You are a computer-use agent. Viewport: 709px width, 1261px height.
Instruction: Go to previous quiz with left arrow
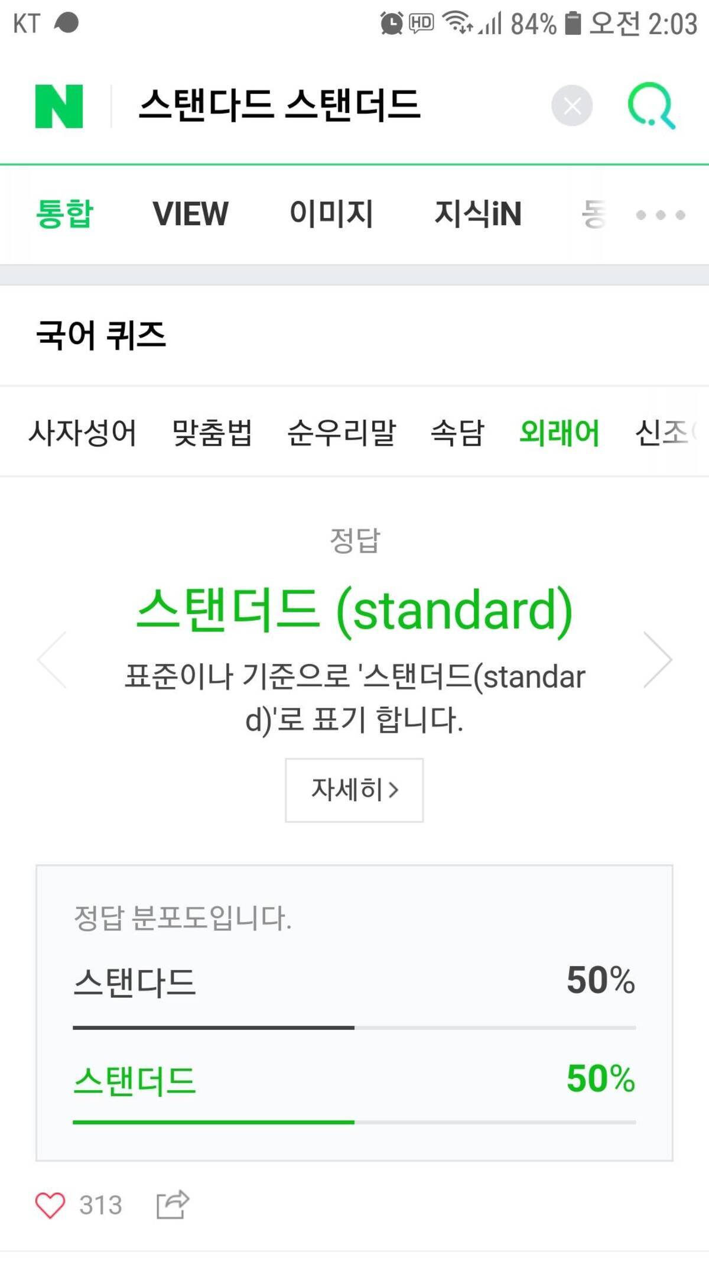[x=52, y=660]
